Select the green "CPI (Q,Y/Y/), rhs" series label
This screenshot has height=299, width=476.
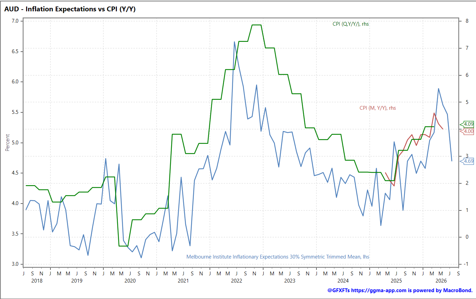click(351, 24)
